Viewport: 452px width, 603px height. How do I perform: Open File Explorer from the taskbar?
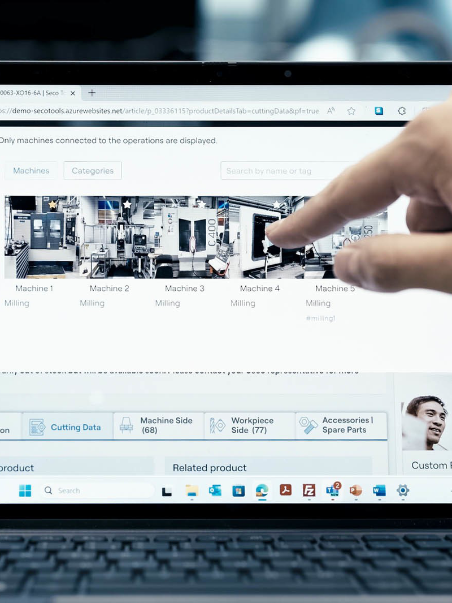pos(192,490)
